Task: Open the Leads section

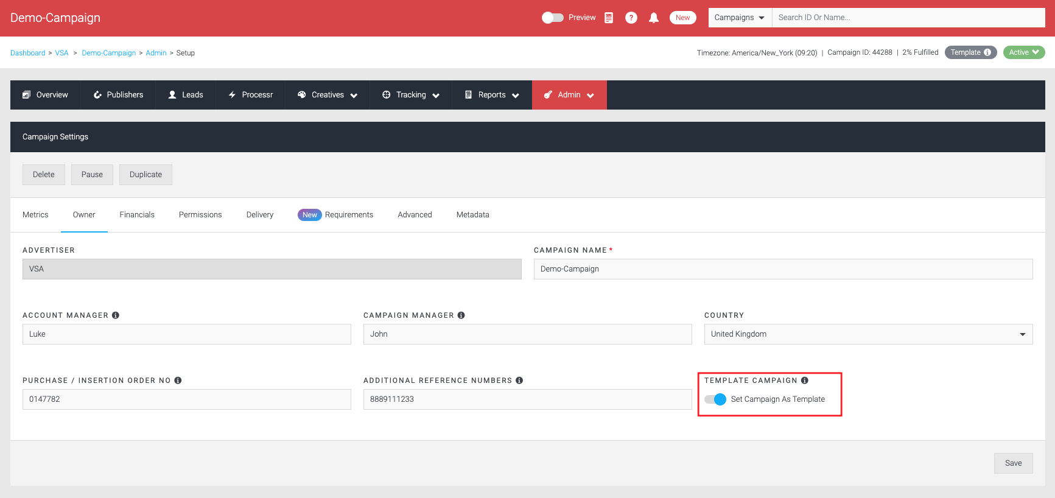Action: 186,95
